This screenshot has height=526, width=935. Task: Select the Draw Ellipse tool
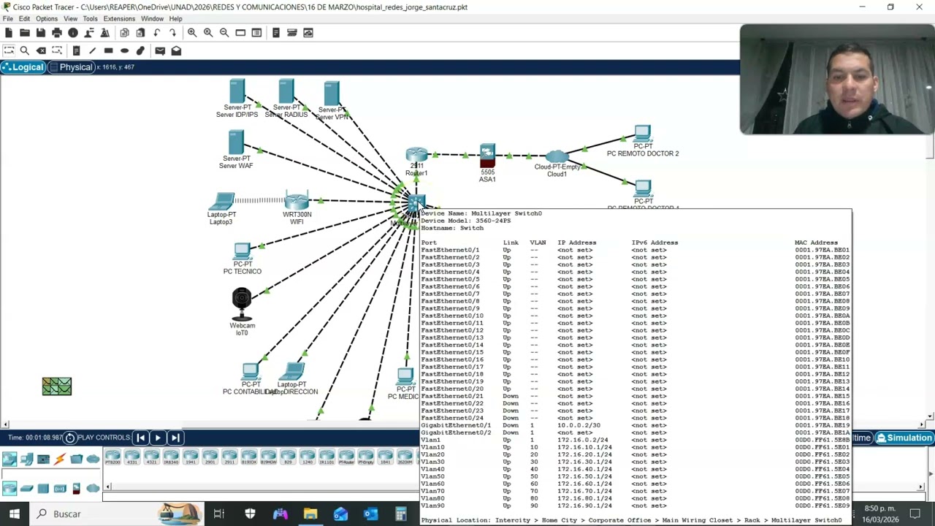pos(124,50)
